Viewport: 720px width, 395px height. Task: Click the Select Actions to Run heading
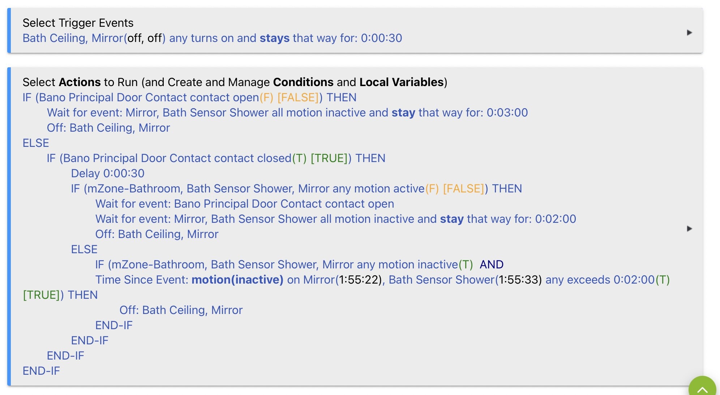click(235, 82)
